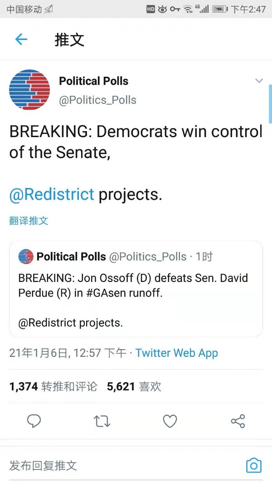Tap the @Politics_Polls handle
Viewport: 272px width, 484px height.
click(x=97, y=100)
